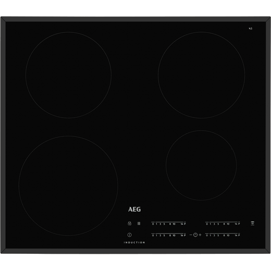Click the large front-left cooking zone
The image size is (271, 271).
coord(68,186)
